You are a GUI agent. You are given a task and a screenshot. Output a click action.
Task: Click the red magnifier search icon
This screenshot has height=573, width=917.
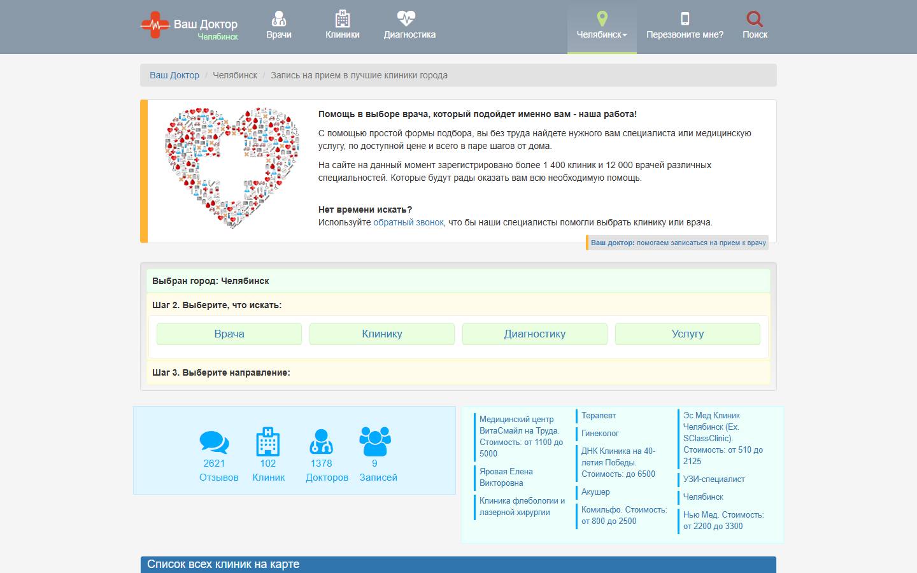tap(755, 18)
